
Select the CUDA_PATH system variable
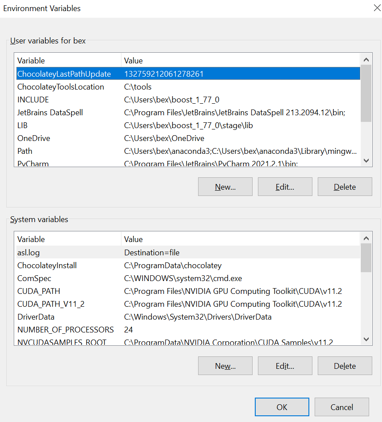pos(66,291)
